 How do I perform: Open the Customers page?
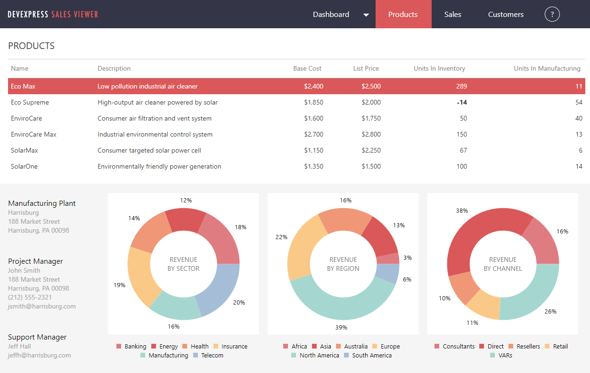(506, 14)
